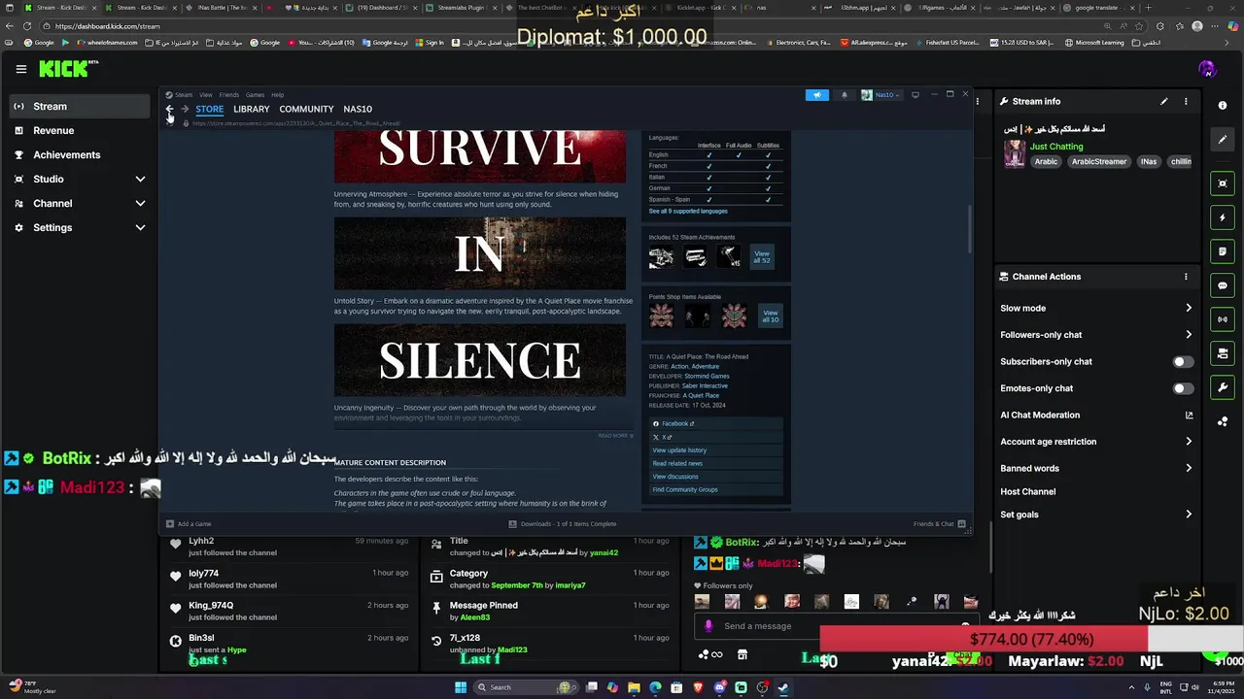
Task: Click View update history
Action: (716, 450)
